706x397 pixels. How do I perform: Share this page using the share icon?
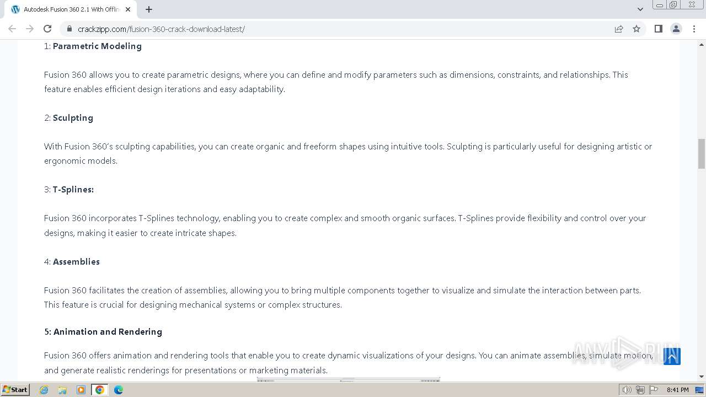click(x=619, y=29)
